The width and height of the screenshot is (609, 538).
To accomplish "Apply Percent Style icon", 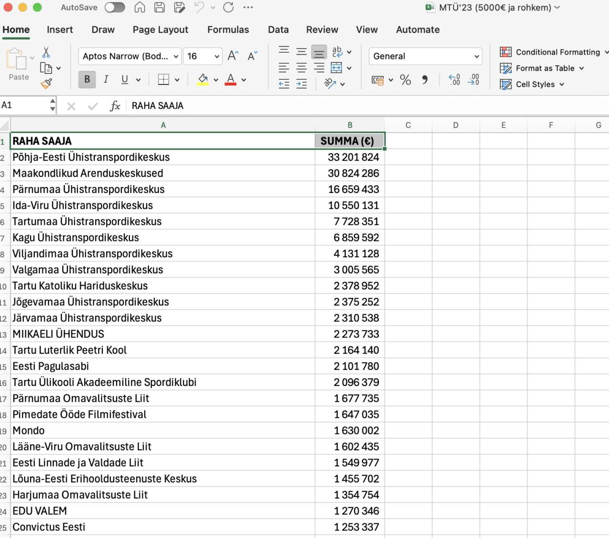I will (x=405, y=80).
